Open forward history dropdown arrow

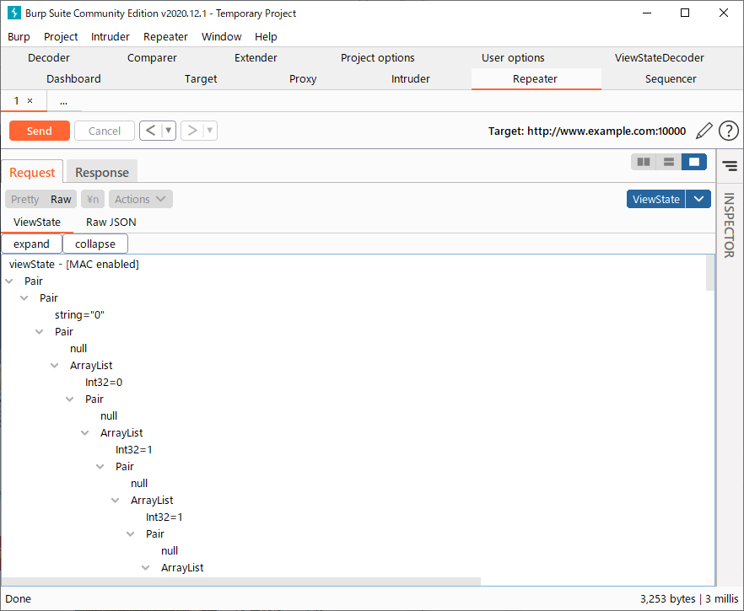click(x=210, y=131)
